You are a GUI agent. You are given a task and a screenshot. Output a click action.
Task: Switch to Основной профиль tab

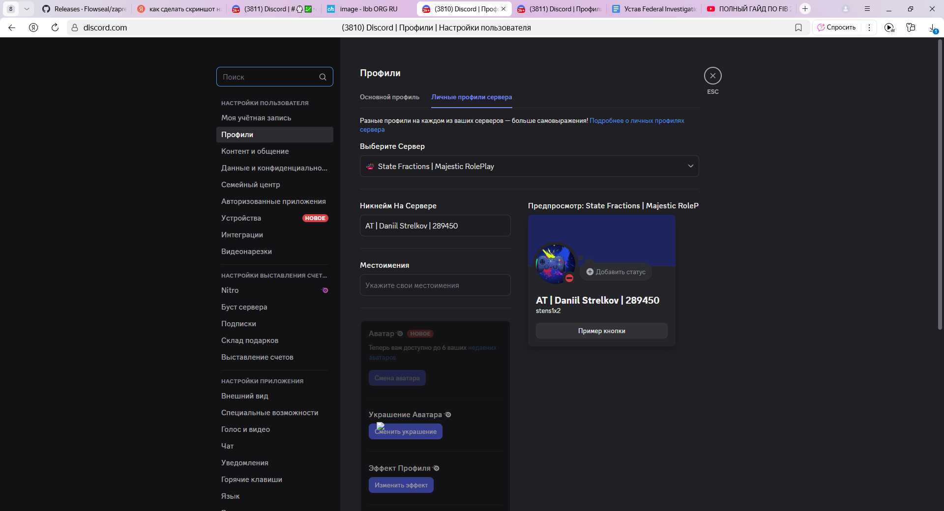pos(389,97)
